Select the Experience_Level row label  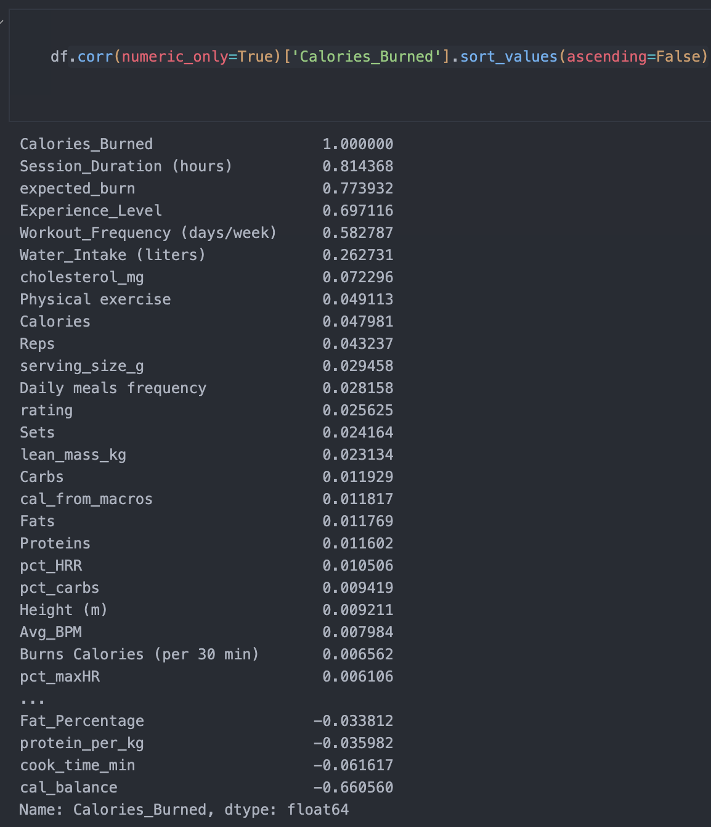tap(91, 211)
